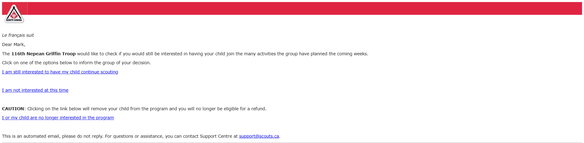Image resolution: width=584 pixels, height=143 pixels.
Task: Click the red header banner
Action: tap(304, 8)
